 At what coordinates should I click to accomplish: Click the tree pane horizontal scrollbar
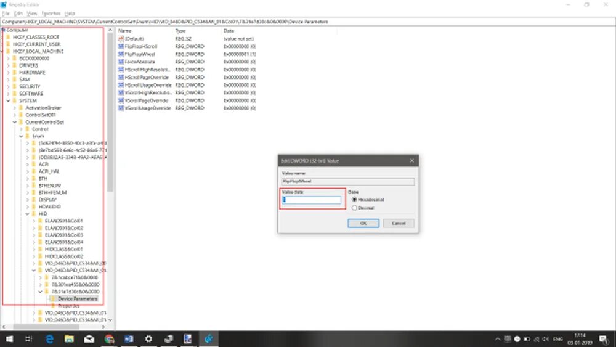pyautogui.click(x=46, y=327)
